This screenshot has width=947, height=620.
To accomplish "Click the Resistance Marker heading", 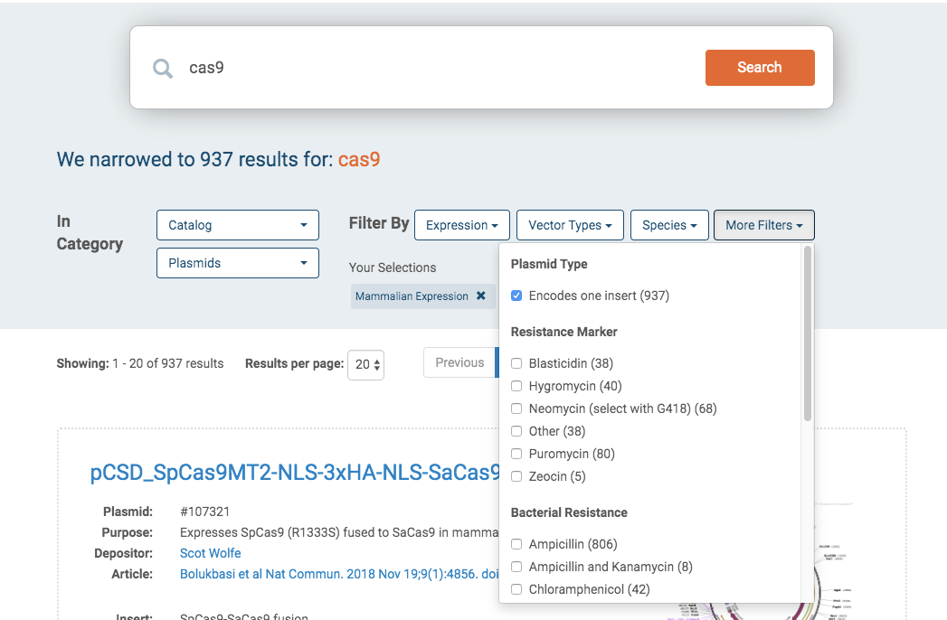I will [x=564, y=332].
